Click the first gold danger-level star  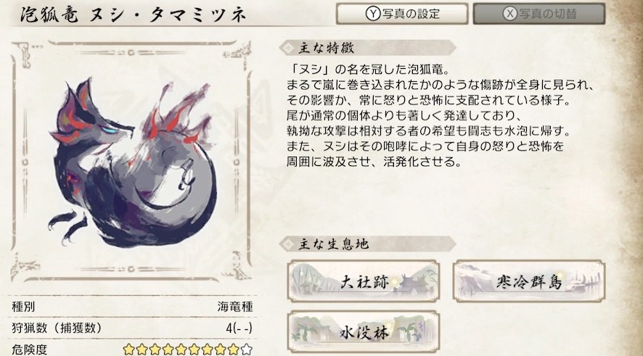click(x=128, y=349)
